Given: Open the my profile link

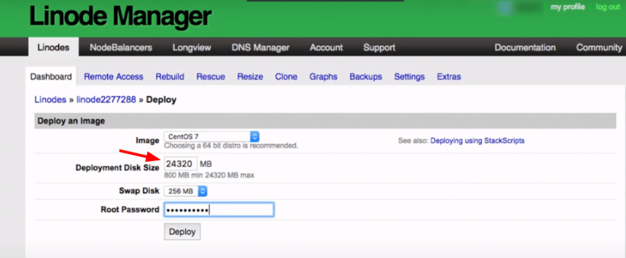Looking at the screenshot, I should pos(568,7).
